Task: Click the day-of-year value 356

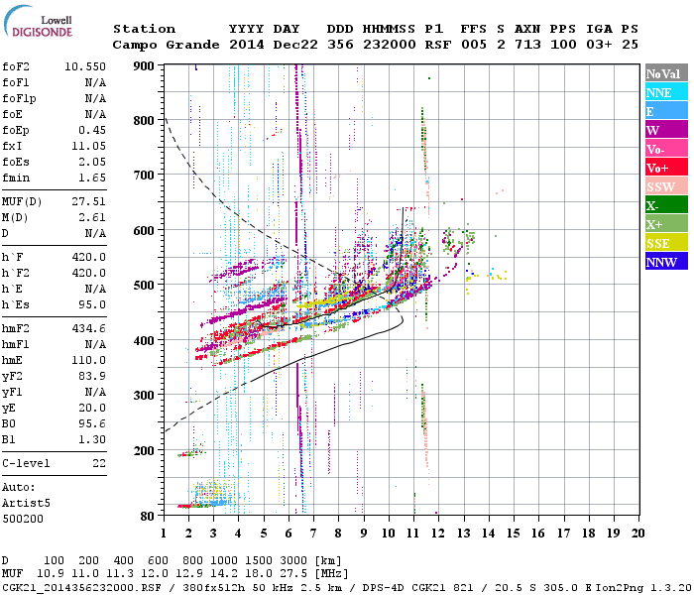Action: [340, 45]
